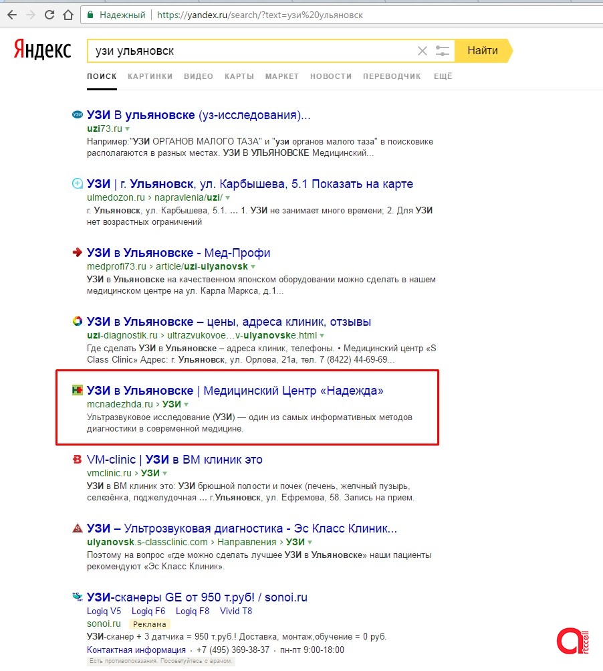Click the Logiq V5 sitelink
Image resolution: width=603 pixels, height=671 pixels.
click(x=104, y=611)
